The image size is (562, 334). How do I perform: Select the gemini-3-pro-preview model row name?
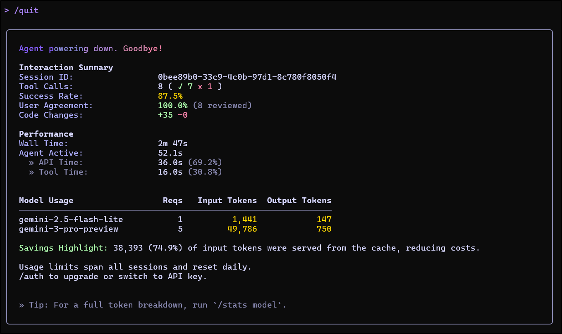[68, 229]
